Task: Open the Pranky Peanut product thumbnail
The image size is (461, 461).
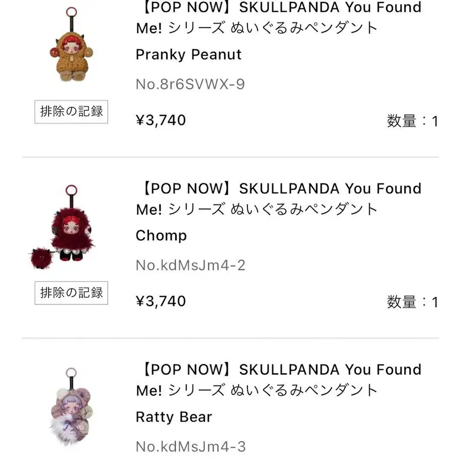Action: [x=71, y=49]
